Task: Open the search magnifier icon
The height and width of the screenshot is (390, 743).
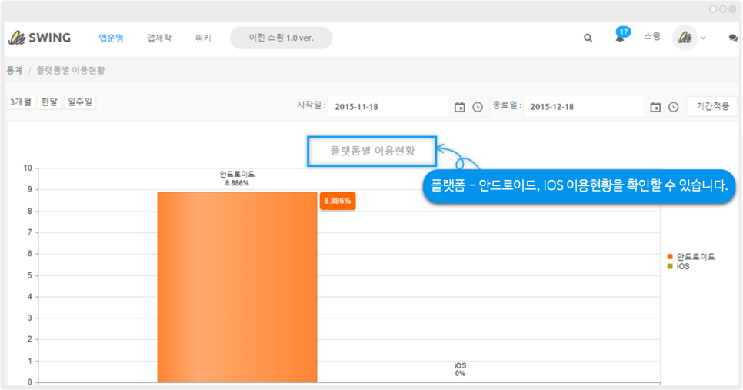Action: click(x=588, y=38)
